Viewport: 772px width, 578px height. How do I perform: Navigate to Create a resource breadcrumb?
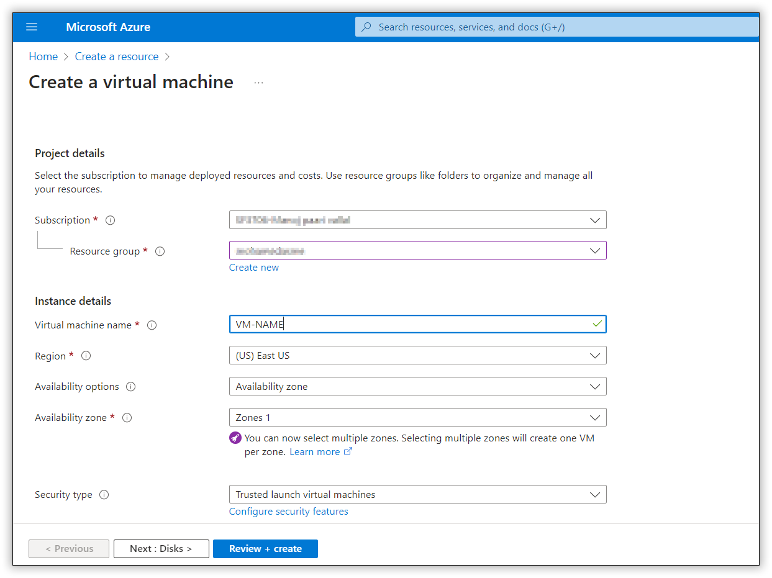(x=117, y=56)
